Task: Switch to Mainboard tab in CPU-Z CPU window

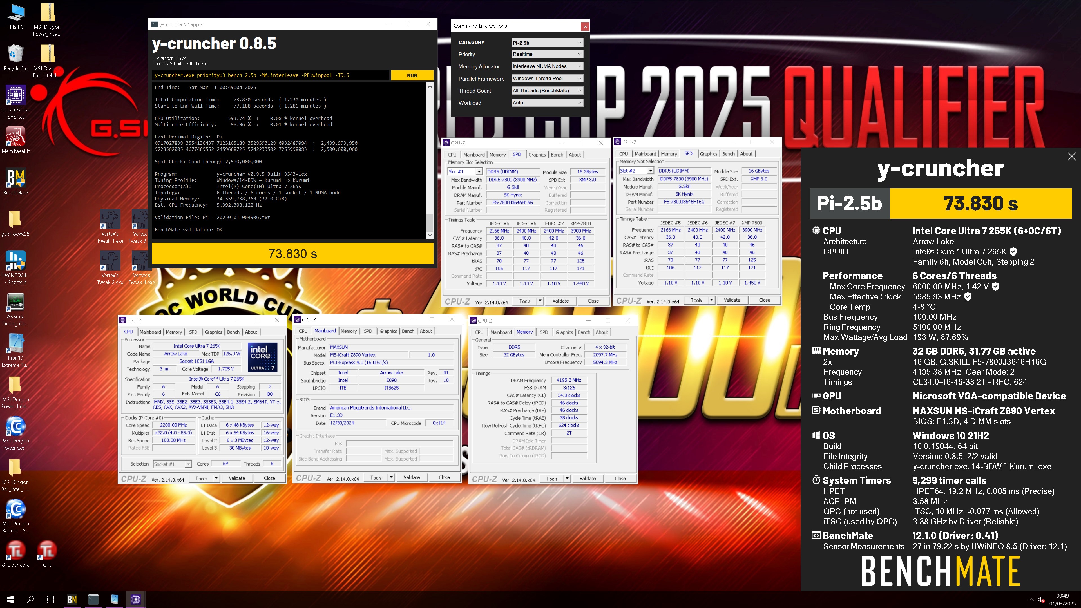Action: (x=150, y=332)
